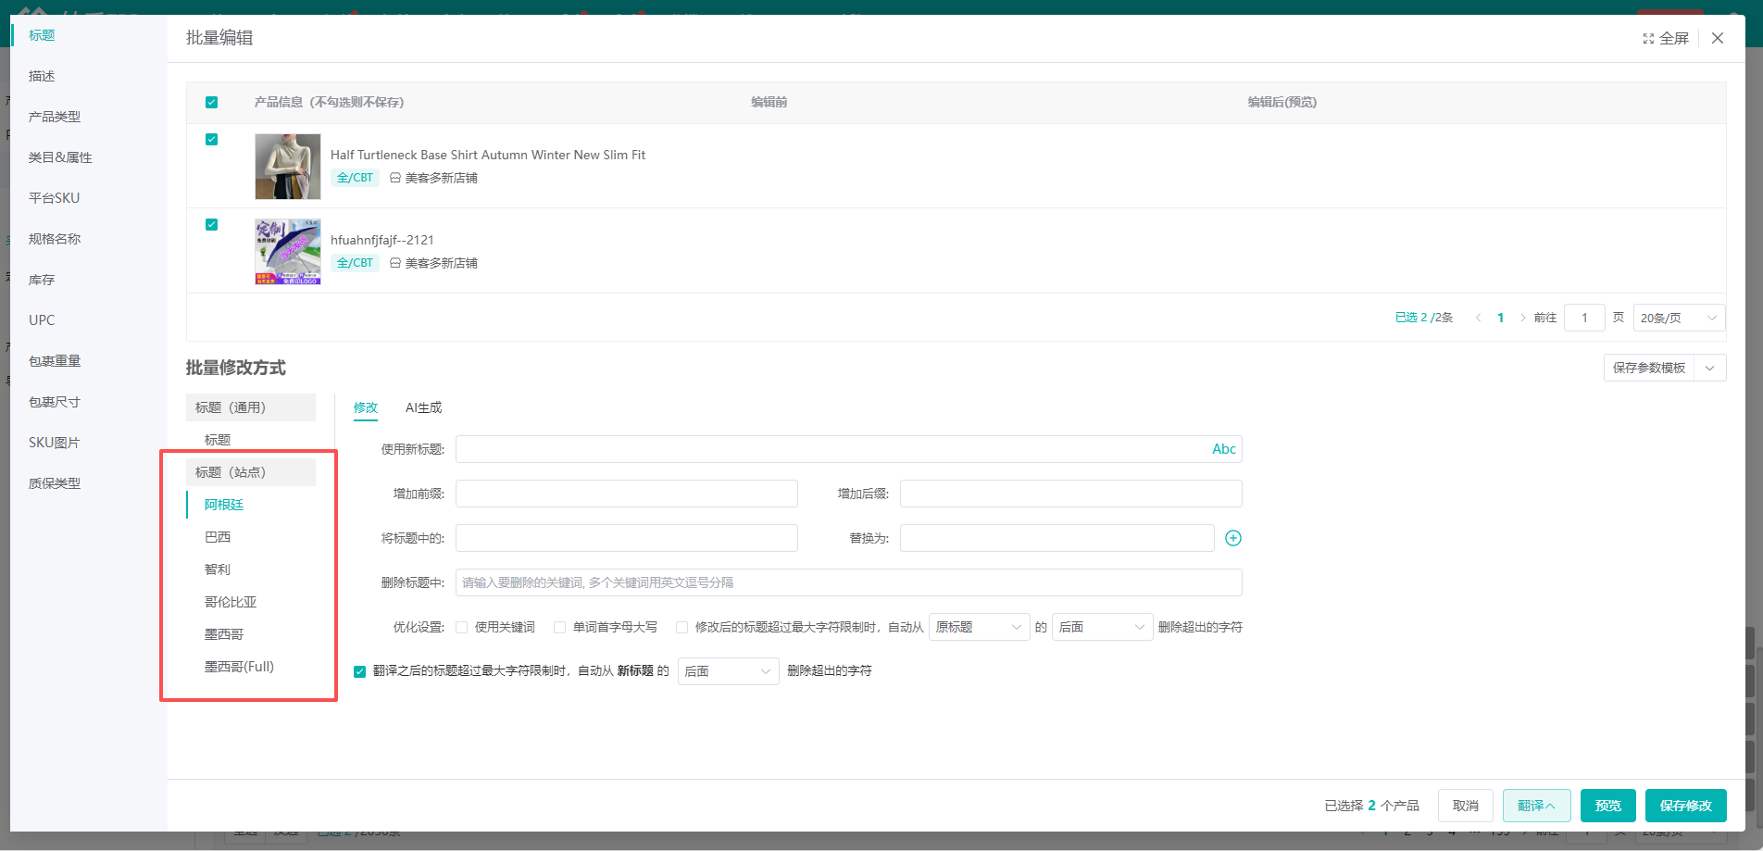Select SKU图片 in left sidebar
Viewport: 1763px width, 851px height.
point(54,443)
